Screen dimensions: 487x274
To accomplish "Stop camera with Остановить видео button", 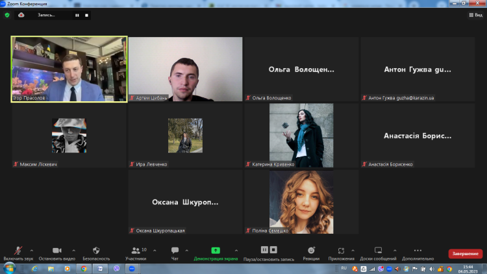I will pyautogui.click(x=56, y=251).
